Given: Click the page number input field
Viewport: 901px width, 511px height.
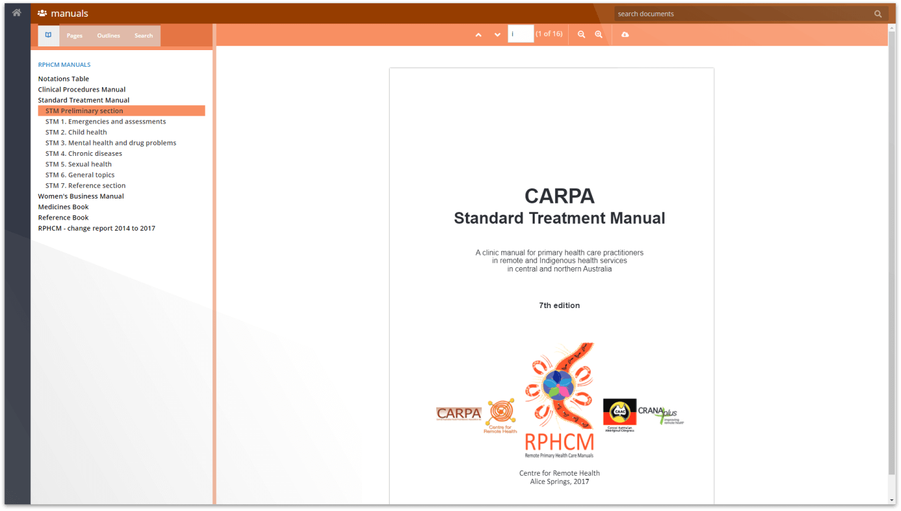Looking at the screenshot, I should [520, 34].
